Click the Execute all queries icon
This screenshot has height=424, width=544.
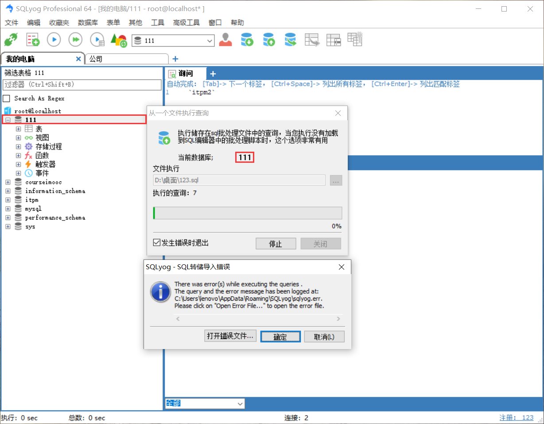[x=76, y=40]
